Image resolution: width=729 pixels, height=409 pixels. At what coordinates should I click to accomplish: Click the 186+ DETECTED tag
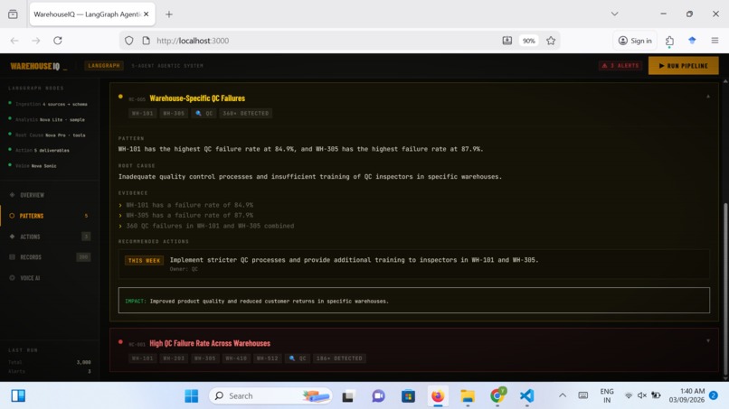tap(339, 358)
